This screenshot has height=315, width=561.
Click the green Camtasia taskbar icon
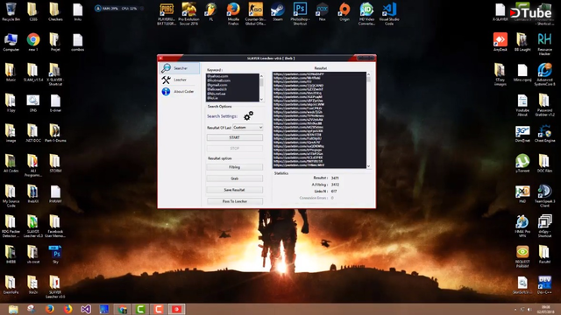pos(140,309)
